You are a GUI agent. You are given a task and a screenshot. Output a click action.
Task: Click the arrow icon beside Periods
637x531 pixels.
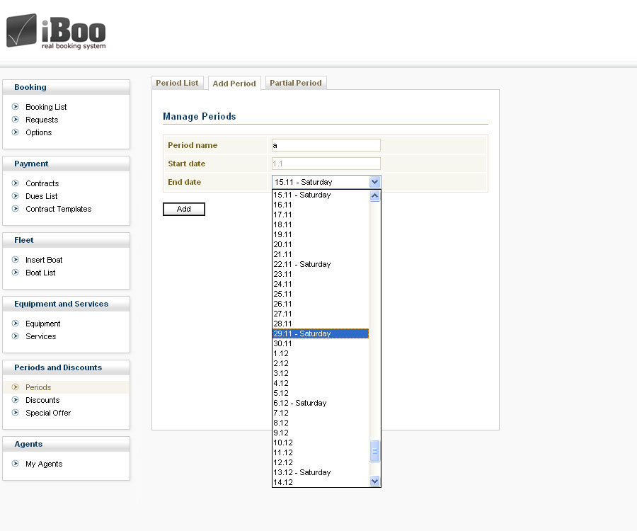(16, 387)
